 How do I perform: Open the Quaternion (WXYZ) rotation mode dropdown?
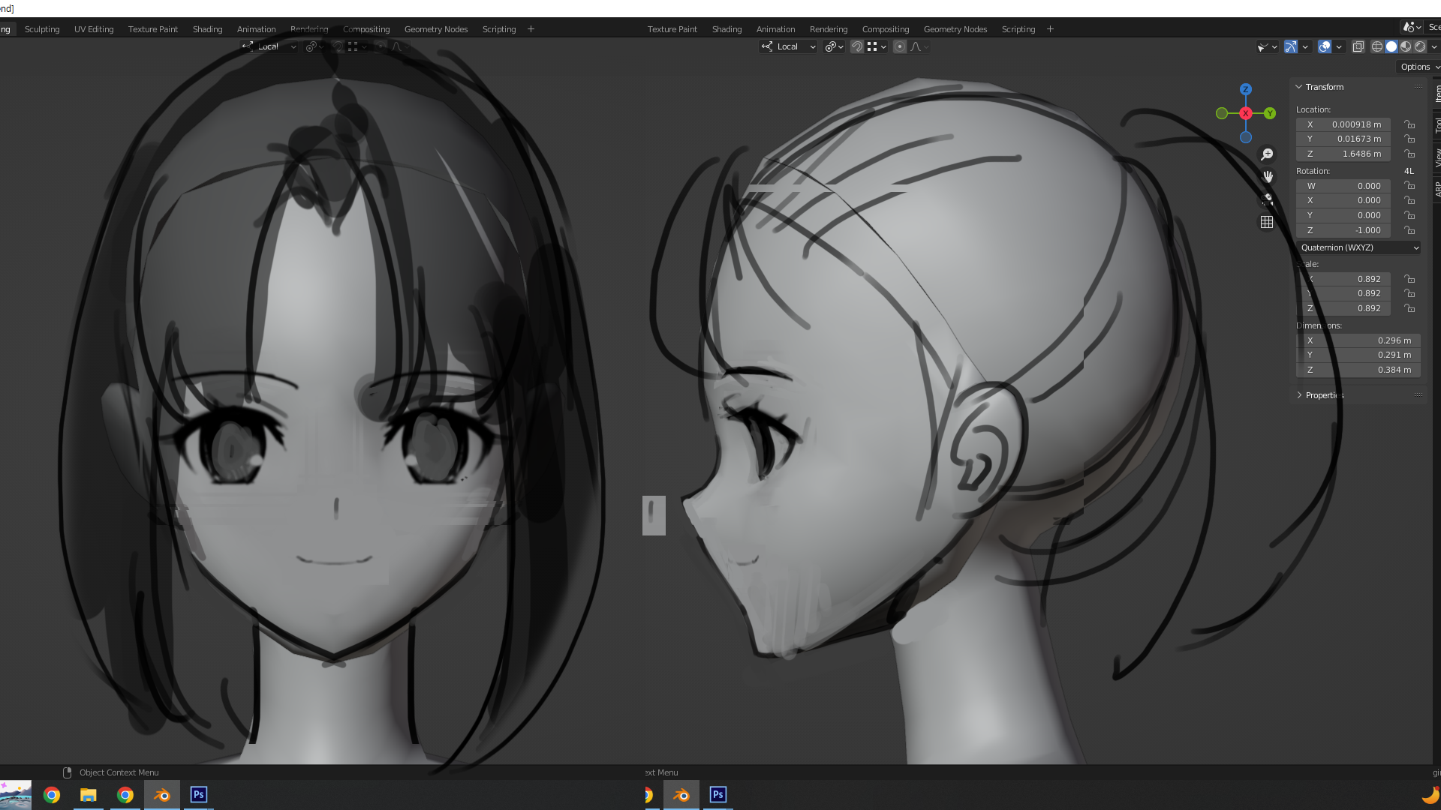click(1358, 247)
